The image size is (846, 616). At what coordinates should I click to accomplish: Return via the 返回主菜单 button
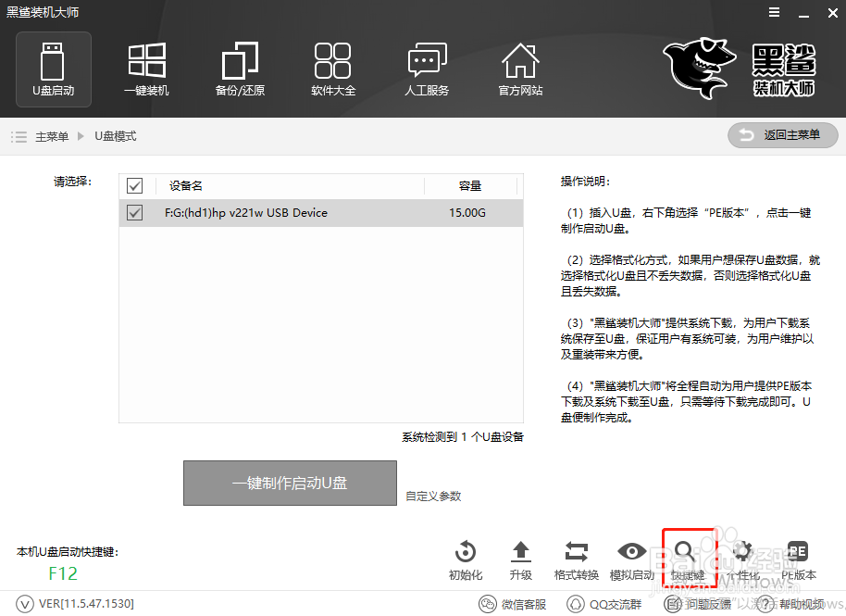782,135
